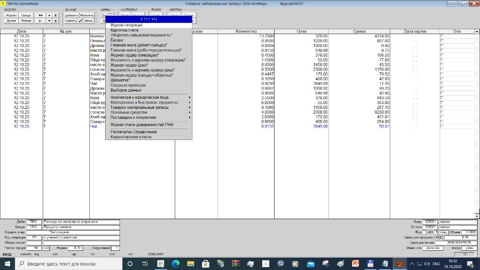The width and height of the screenshot is (480, 270).
Task: Tick Отм checkbox for row with sum 867.00
Action: click(x=442, y=41)
